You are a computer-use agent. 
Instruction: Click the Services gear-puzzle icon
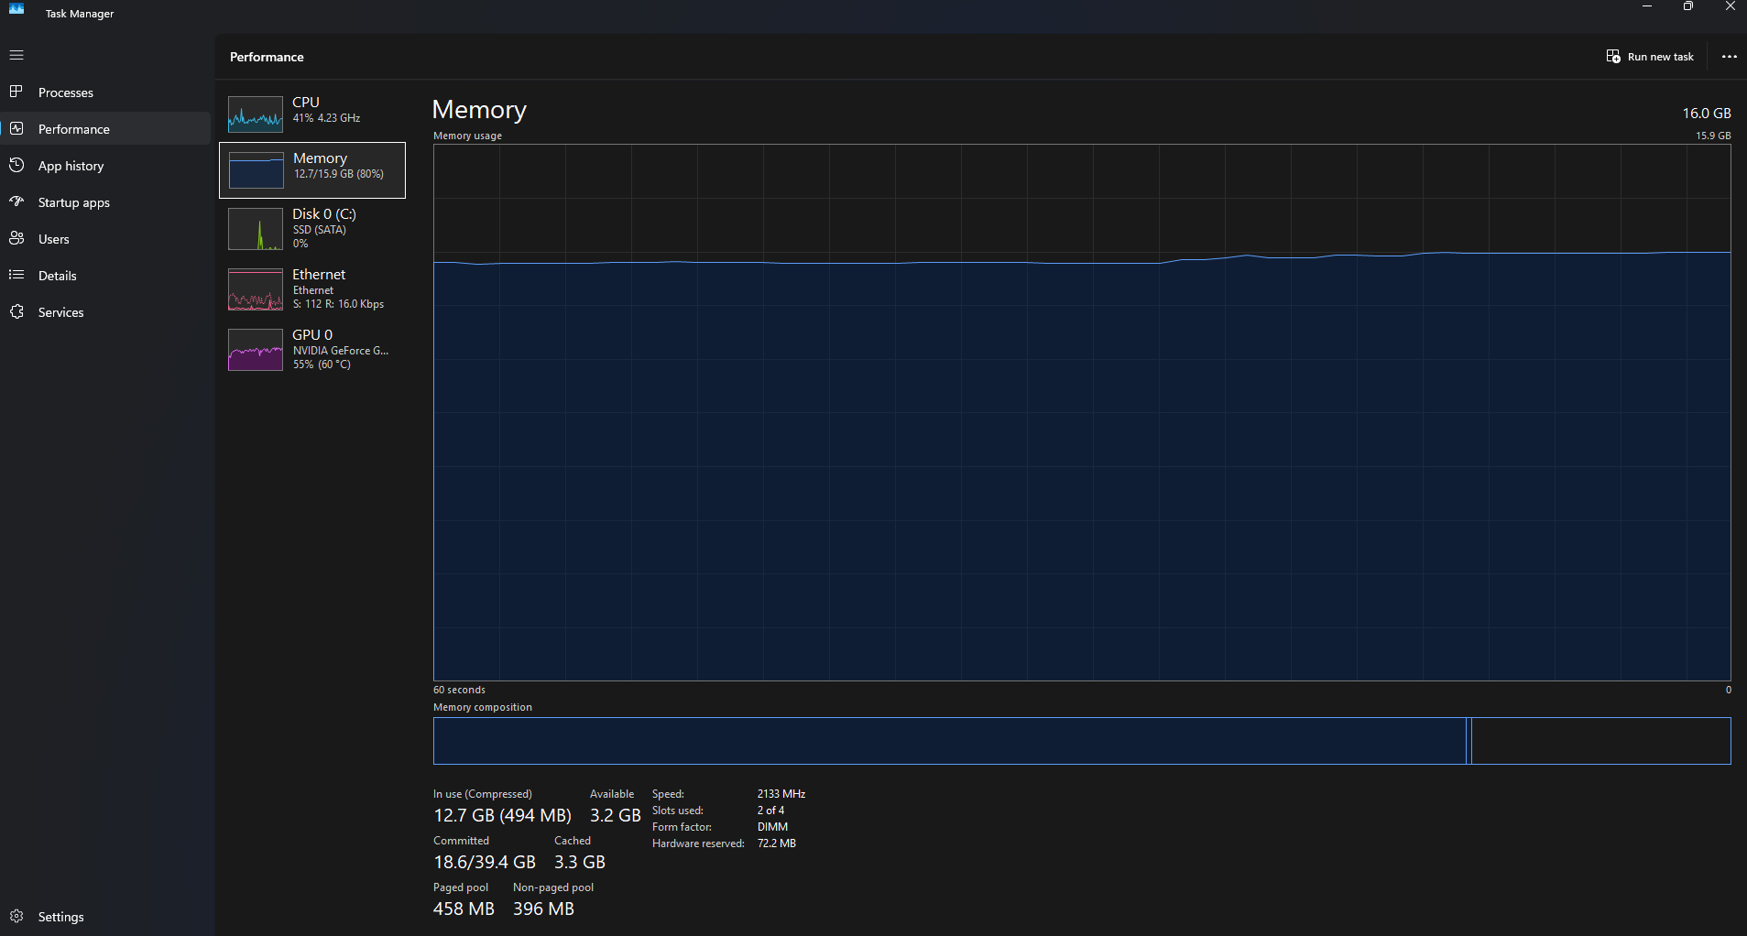click(16, 311)
